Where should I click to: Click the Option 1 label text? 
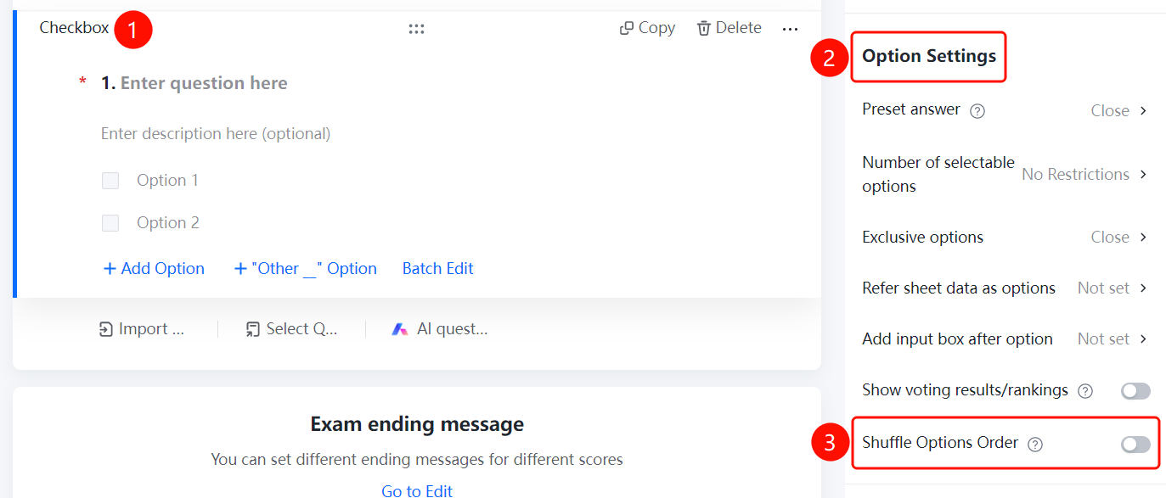(167, 181)
